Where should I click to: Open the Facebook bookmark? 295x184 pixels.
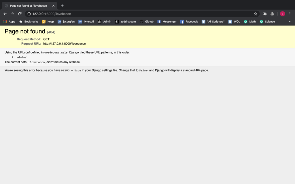189,22
